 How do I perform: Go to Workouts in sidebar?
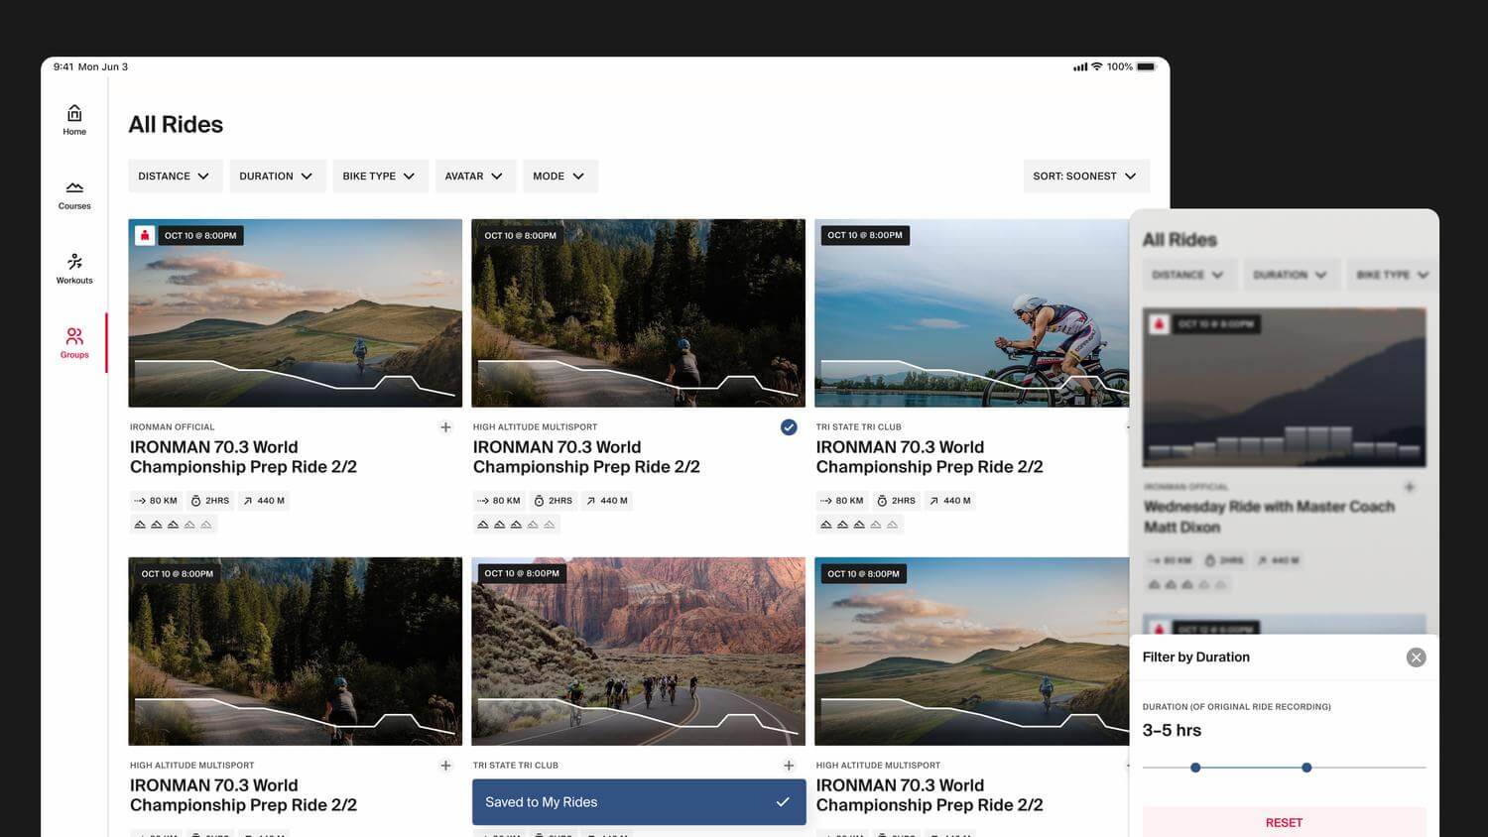(x=74, y=269)
